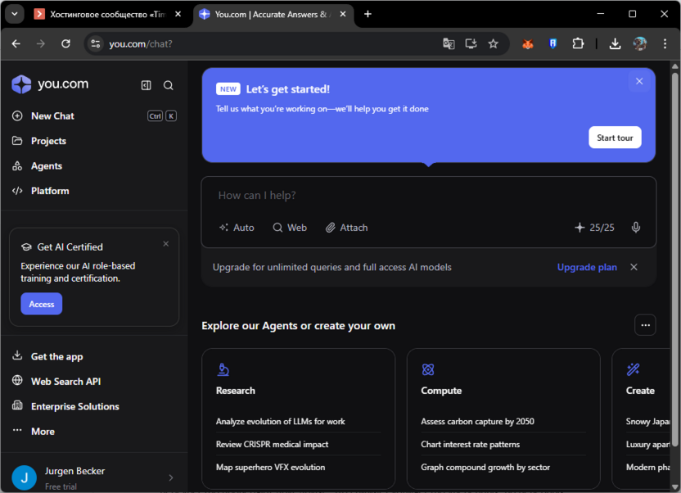
Task: Click the Platform code icon
Action: point(17,191)
